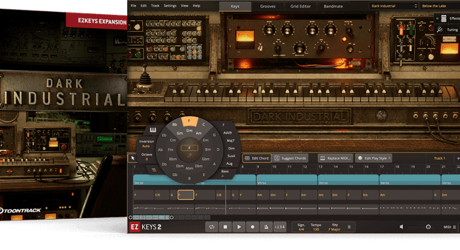The width and height of the screenshot is (460, 250).
Task: Open the Edit Play Style option
Action: (373, 158)
